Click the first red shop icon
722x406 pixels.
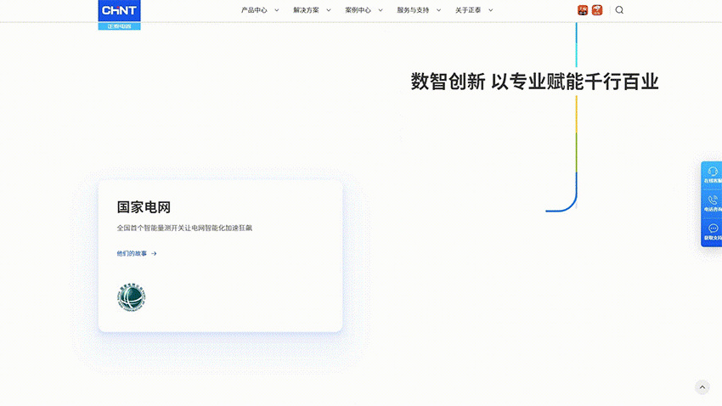point(583,10)
